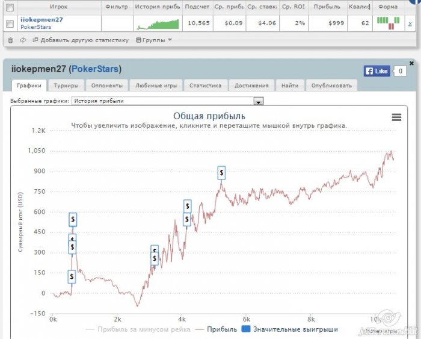Viewport: 421px width, 339px height.
Task: Sort by Игрок column header
Action: (59, 7)
